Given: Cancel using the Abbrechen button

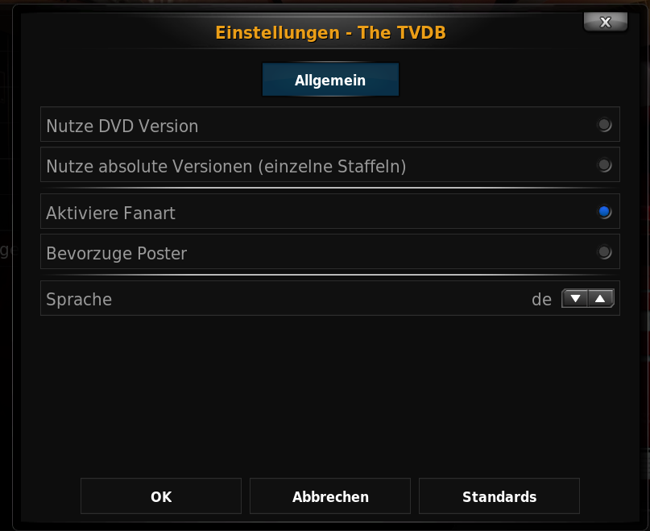Looking at the screenshot, I should [x=330, y=496].
